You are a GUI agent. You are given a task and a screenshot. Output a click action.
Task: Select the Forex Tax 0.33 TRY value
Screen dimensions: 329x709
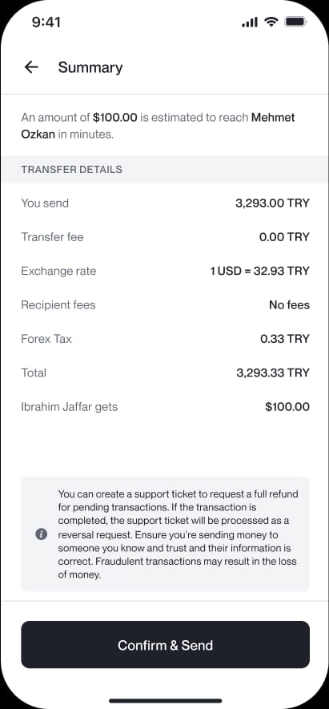[x=285, y=339]
